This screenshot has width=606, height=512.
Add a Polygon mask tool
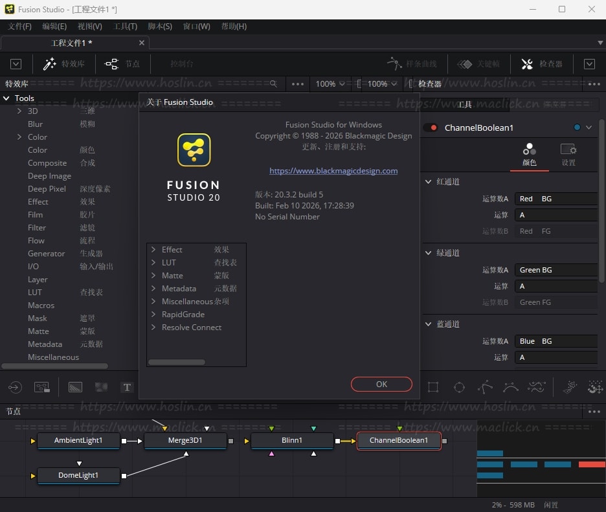tap(485, 387)
